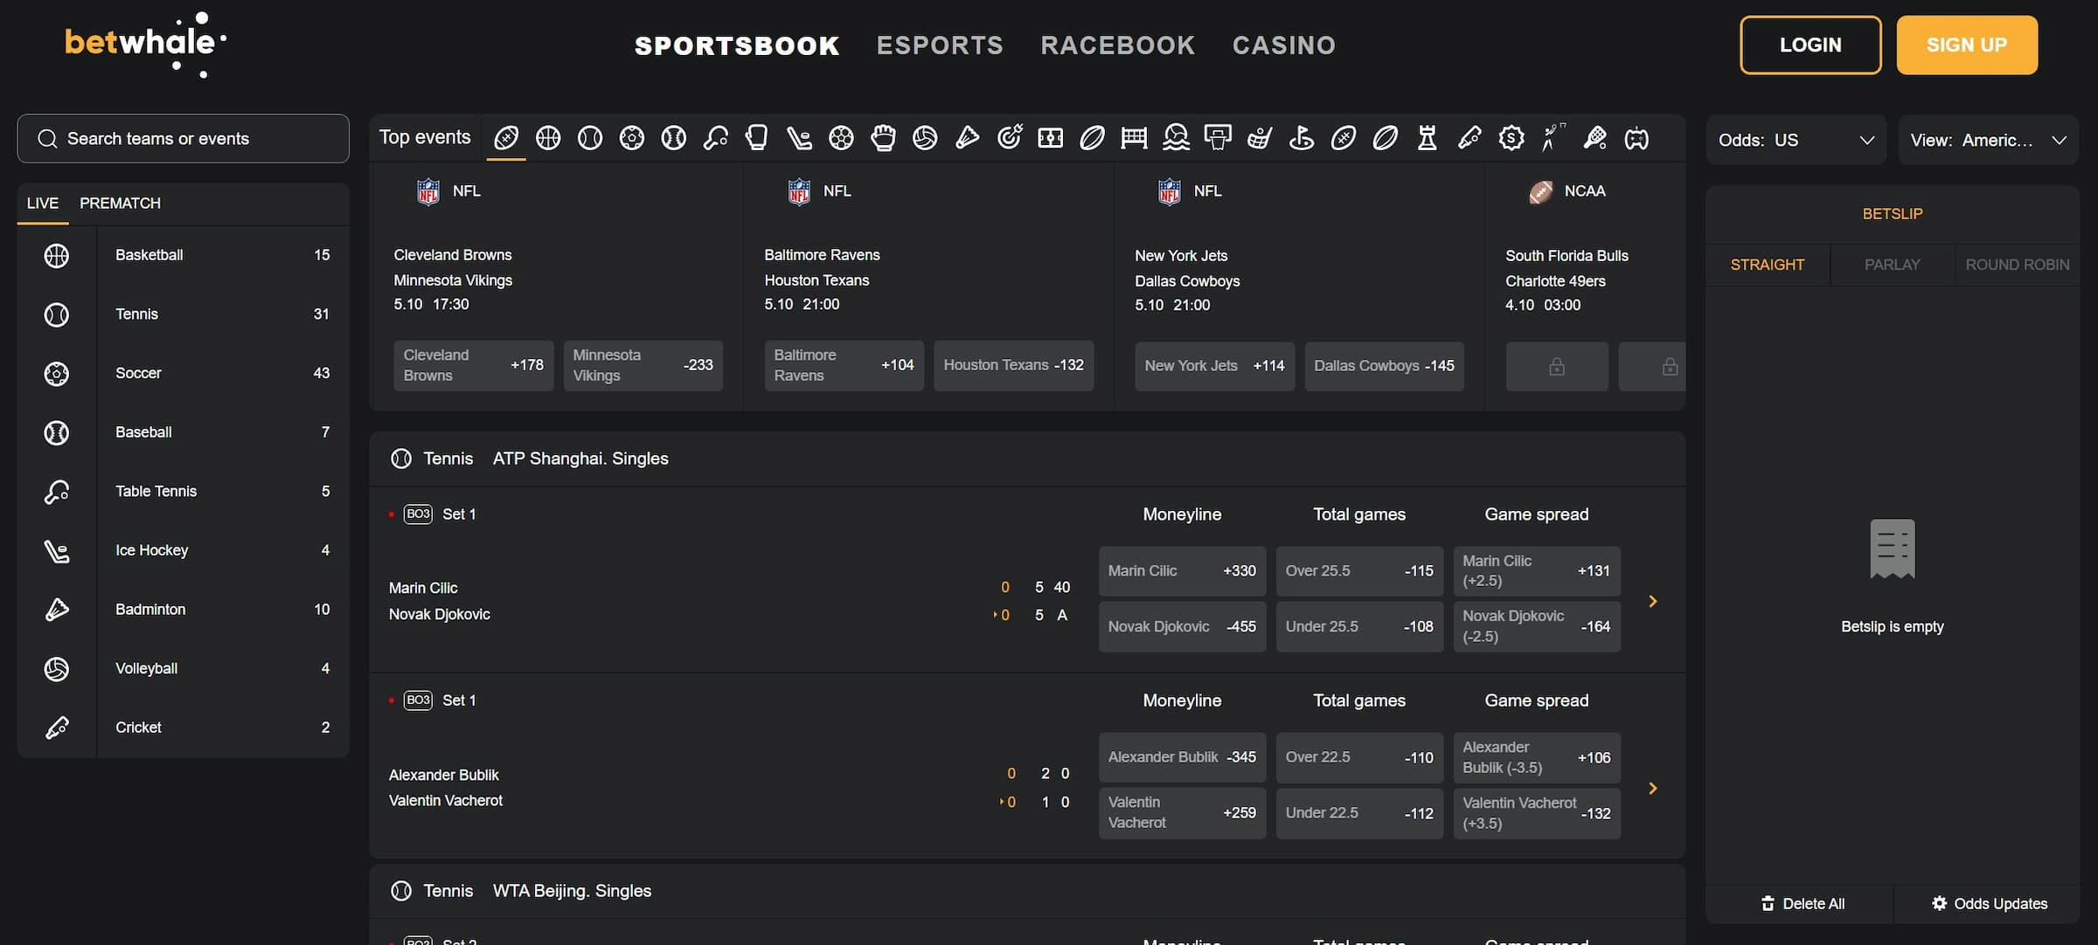This screenshot has width=2098, height=945.
Task: Pick Novak Djokovic moneyline -455
Action: click(1181, 626)
